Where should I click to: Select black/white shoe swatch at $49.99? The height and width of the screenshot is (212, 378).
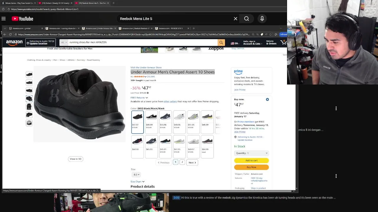151,122
